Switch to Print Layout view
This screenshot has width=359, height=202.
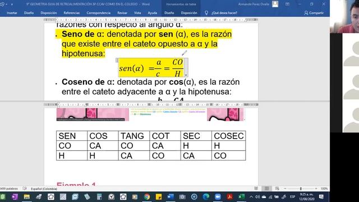[x=266, y=189]
